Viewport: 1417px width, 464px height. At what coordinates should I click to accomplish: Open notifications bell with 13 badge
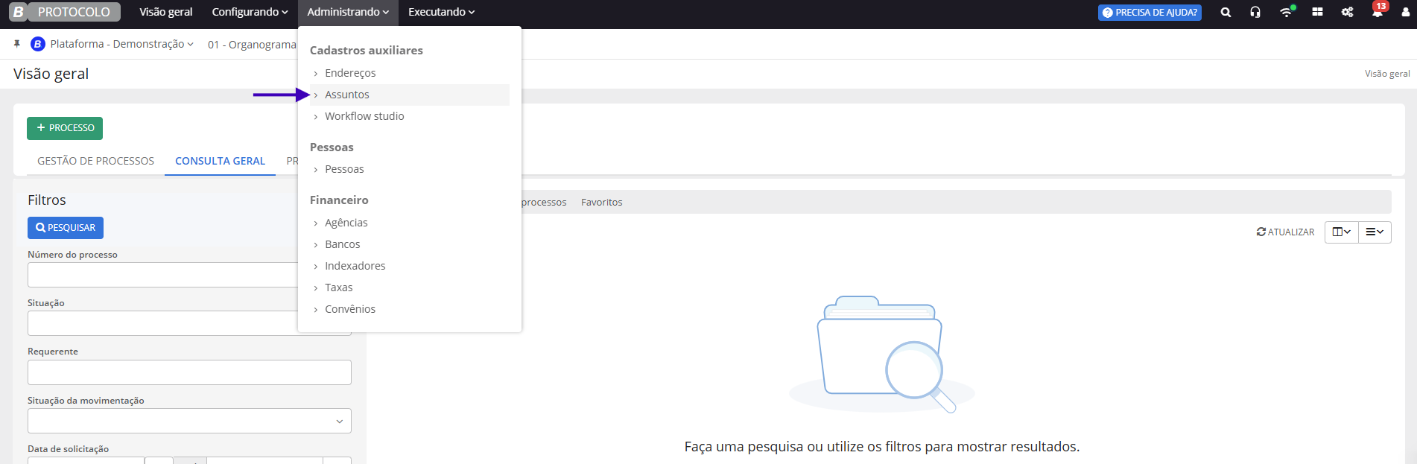pyautogui.click(x=1378, y=13)
